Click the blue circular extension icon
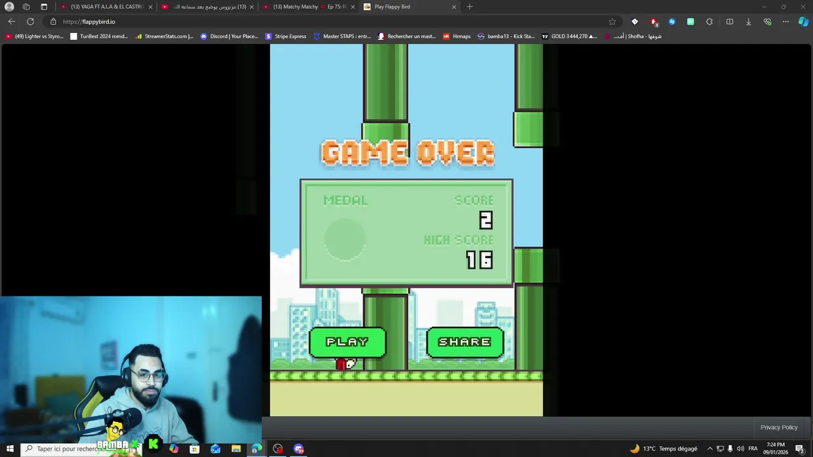Image resolution: width=813 pixels, height=457 pixels. pos(672,22)
